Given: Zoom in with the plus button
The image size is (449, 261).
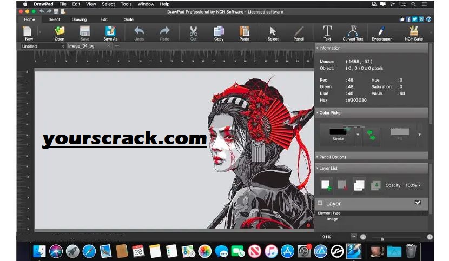Looking at the screenshot, I should (x=430, y=237).
